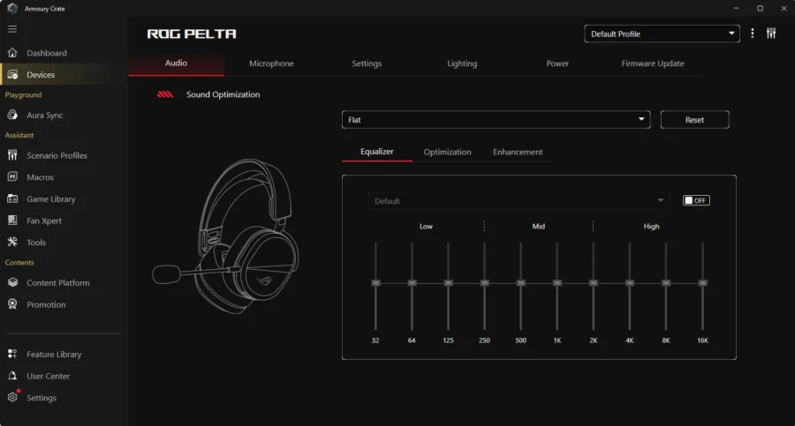The height and width of the screenshot is (426, 795).
Task: Switch to the Audio tab
Action: tap(176, 64)
